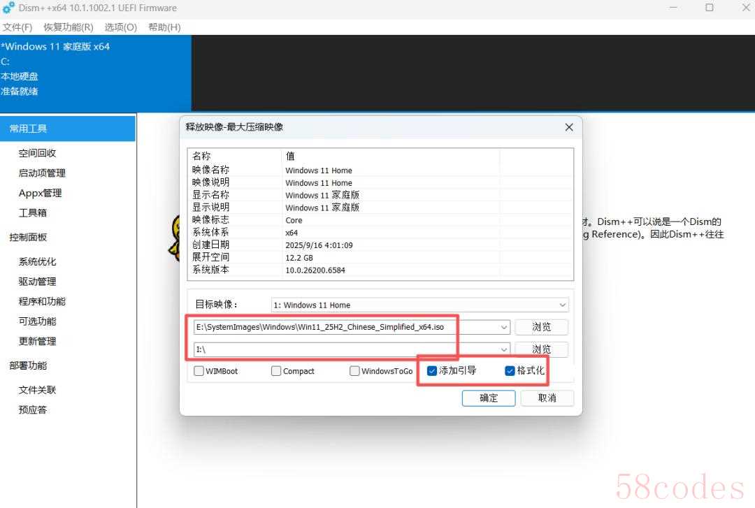Viewport: 755px width, 508px height.
Task: Open the 恢复功能(R) menu
Action: [x=69, y=27]
